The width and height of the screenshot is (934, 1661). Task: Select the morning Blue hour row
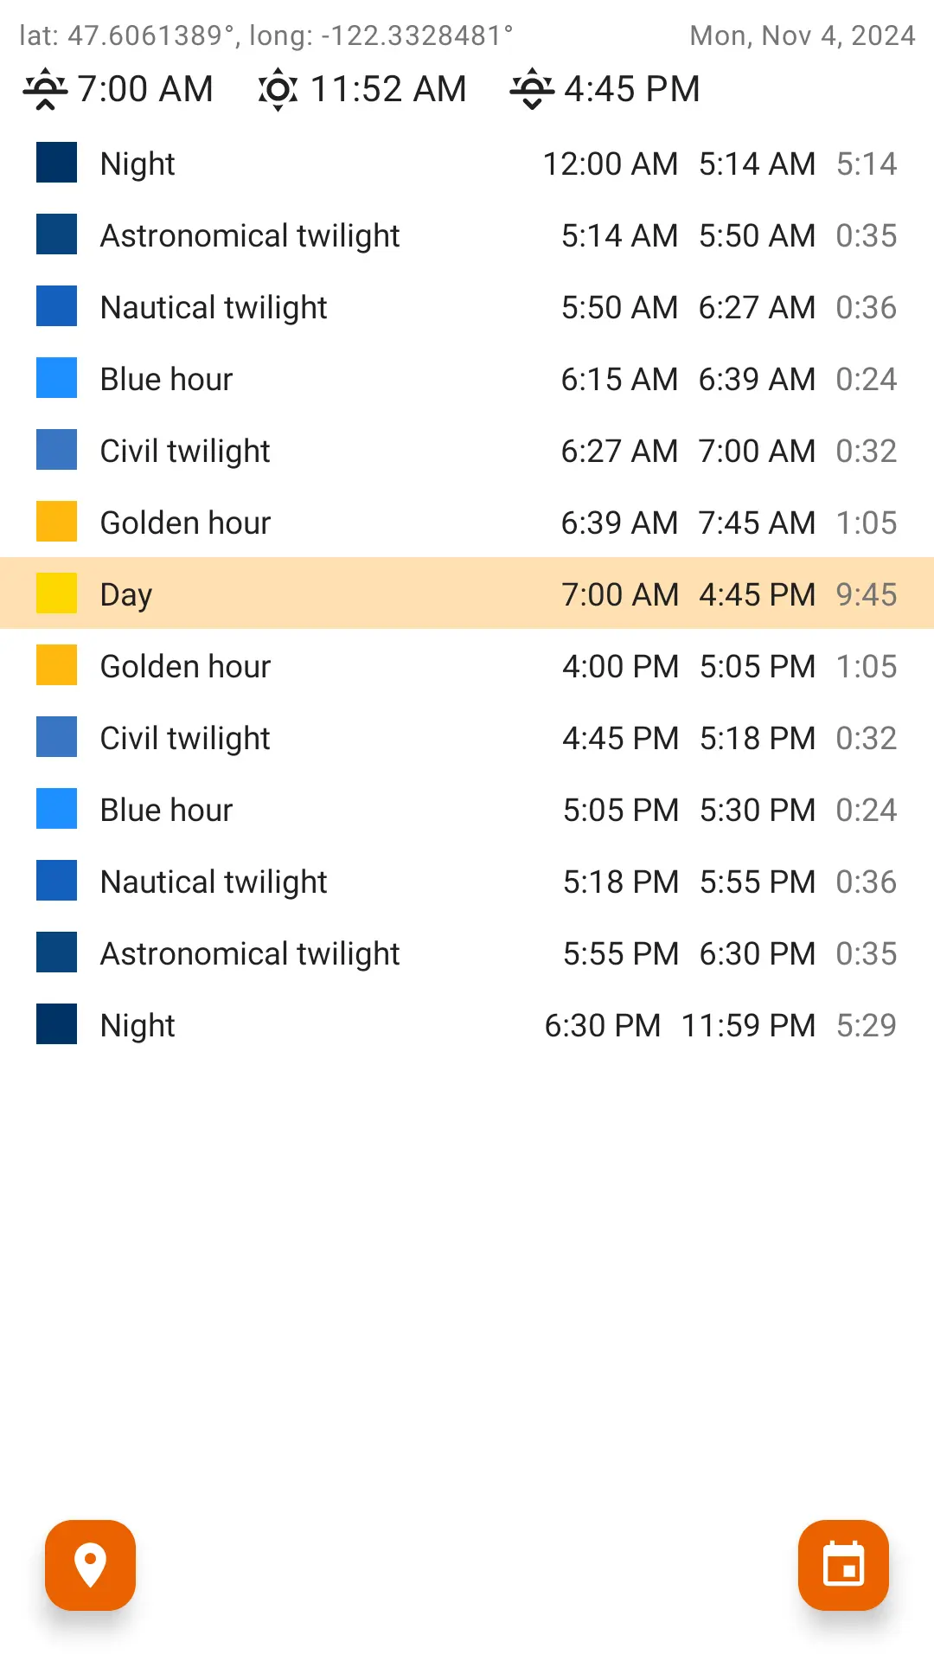pos(467,378)
